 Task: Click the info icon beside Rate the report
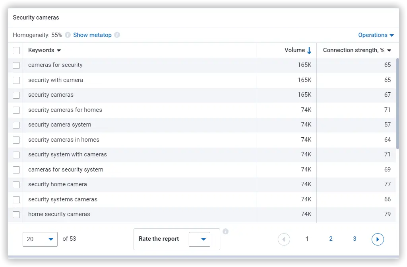pos(226,231)
